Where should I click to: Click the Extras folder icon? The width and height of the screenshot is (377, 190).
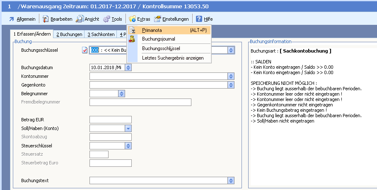point(132,19)
